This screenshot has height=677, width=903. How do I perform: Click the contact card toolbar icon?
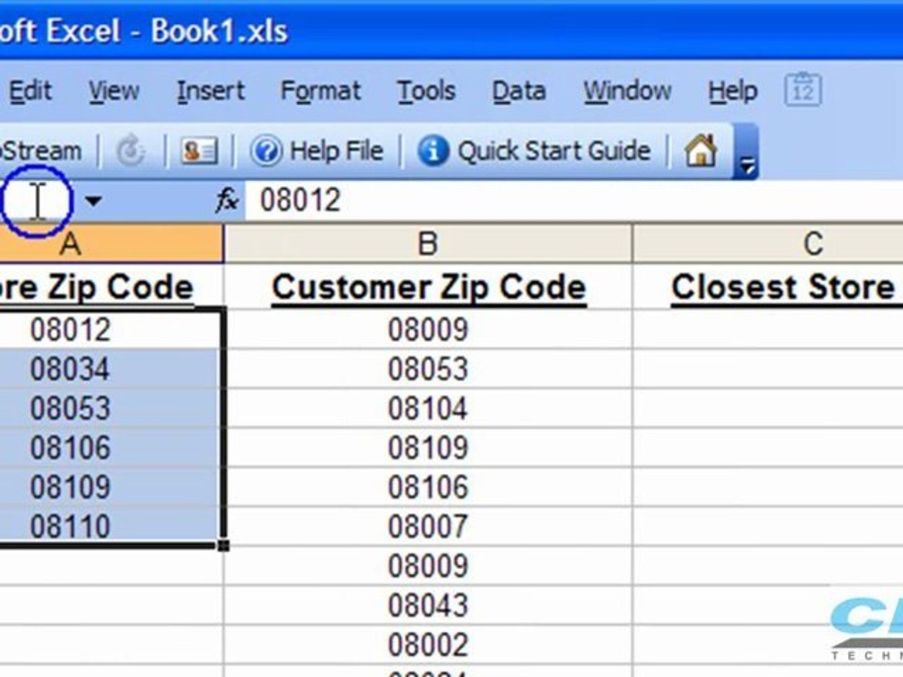[199, 151]
